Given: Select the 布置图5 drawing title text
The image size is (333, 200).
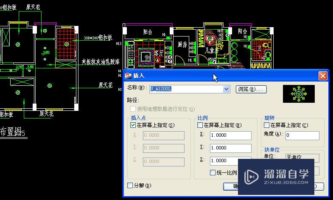Looking at the screenshot, I should click(x=12, y=132).
